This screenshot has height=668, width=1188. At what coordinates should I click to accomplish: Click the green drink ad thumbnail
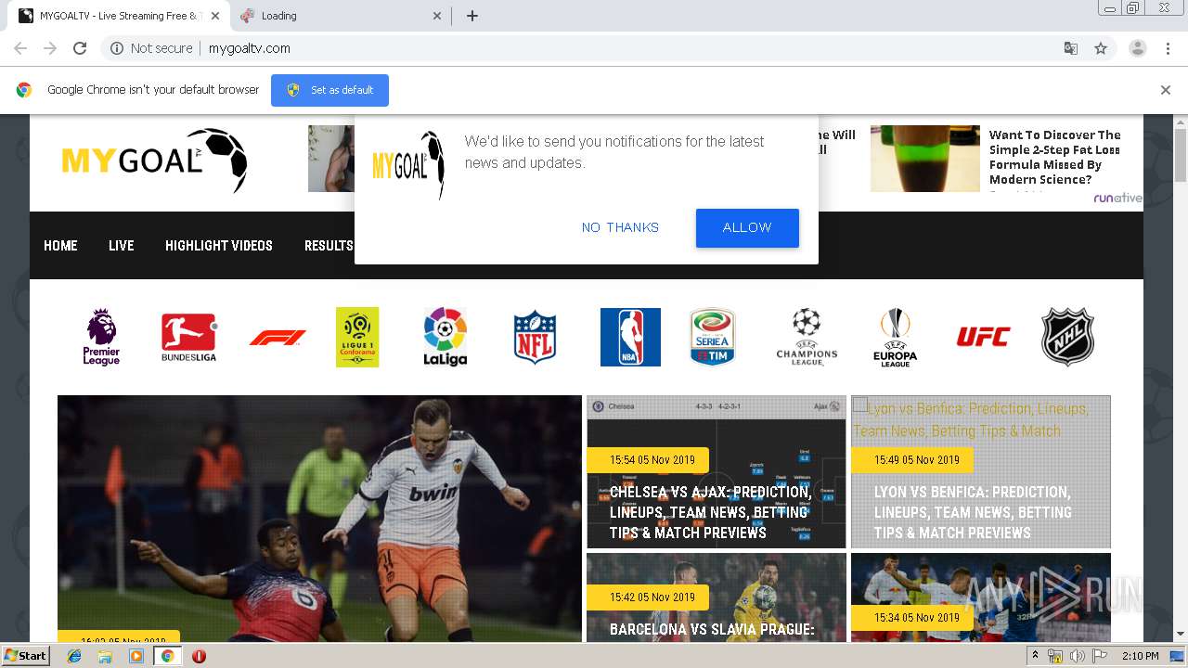point(924,159)
